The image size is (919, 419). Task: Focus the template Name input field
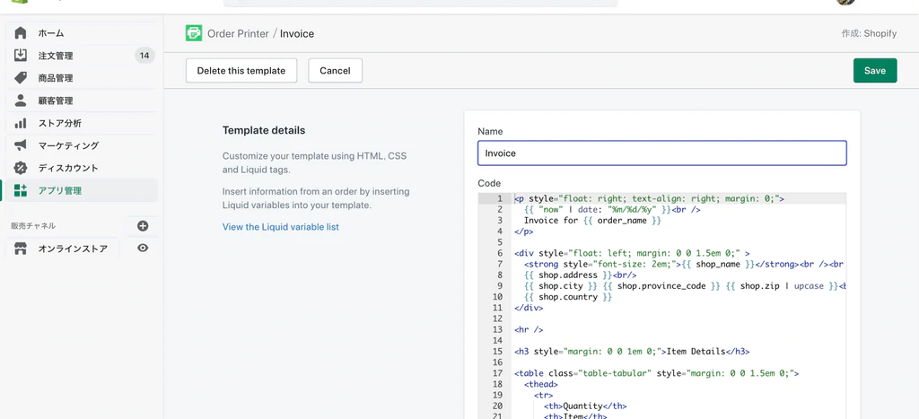tap(661, 153)
